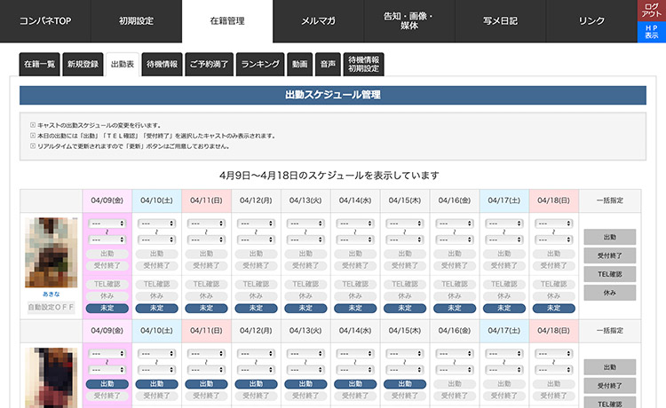Set 休み for あきな on 04/12
666x408 pixels.
(x=256, y=296)
